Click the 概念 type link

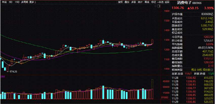193,70
